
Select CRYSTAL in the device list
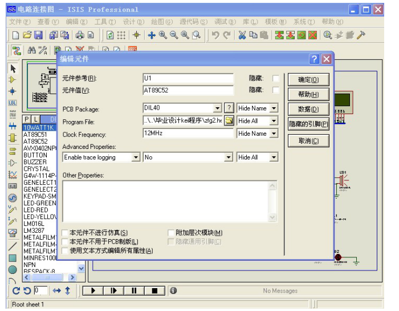point(36,169)
